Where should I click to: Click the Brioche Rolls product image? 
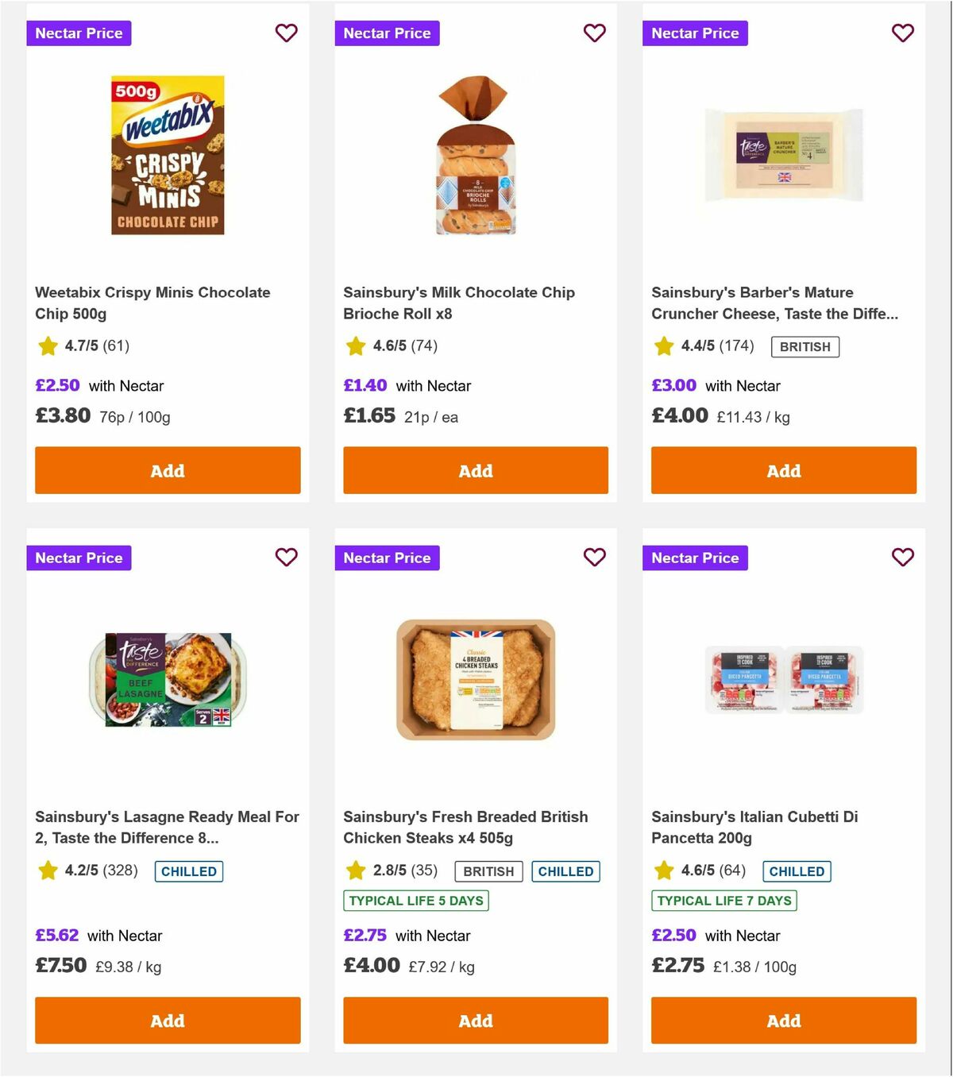click(475, 155)
